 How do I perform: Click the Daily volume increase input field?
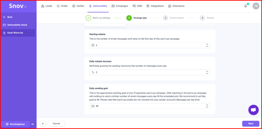click(x=150, y=72)
